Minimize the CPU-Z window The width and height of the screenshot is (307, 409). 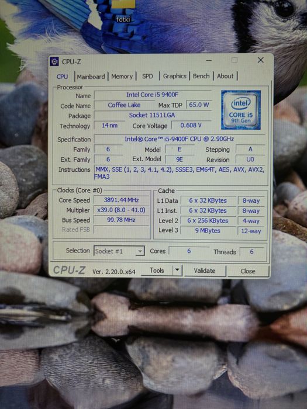pyautogui.click(x=209, y=61)
